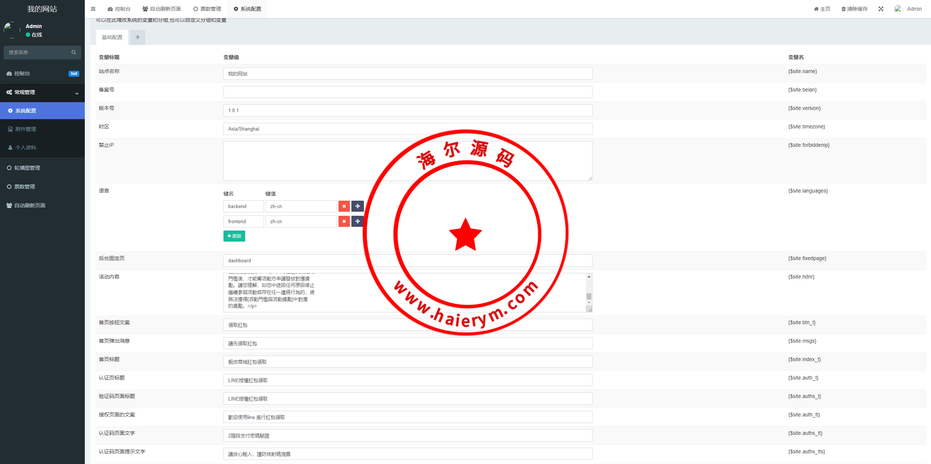
Task: Click the 站点名称 input field
Action: [x=407, y=74]
